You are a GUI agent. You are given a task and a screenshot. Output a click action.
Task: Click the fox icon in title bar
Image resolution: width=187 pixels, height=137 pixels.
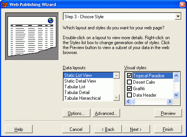5,5
